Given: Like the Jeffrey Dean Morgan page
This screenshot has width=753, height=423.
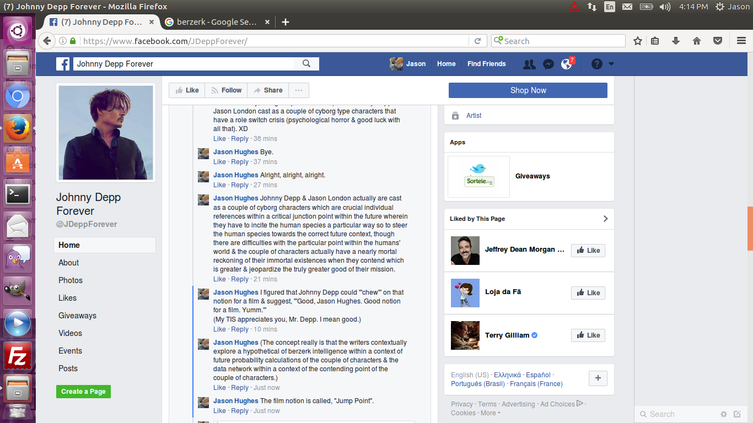Looking at the screenshot, I should [x=588, y=251].
